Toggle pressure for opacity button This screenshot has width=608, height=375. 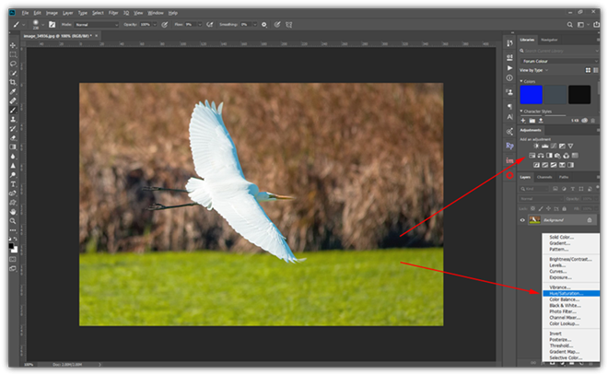[165, 25]
